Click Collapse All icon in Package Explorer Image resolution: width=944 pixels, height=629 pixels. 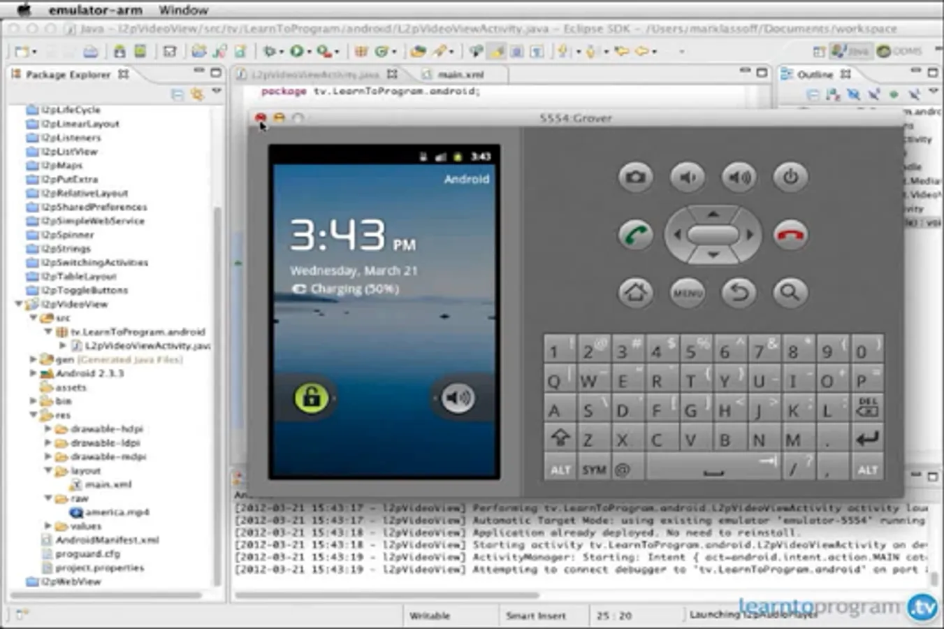click(x=177, y=94)
